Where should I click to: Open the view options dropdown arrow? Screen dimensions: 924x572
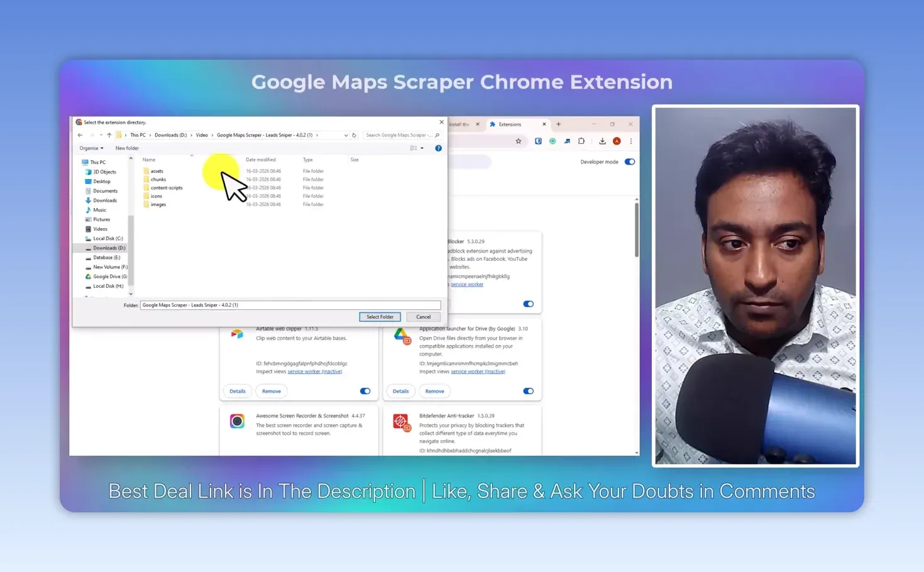click(x=422, y=148)
